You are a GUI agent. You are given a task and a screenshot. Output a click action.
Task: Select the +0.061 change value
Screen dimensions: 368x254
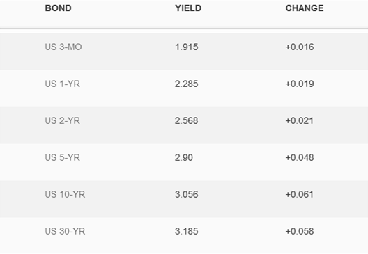[300, 194]
